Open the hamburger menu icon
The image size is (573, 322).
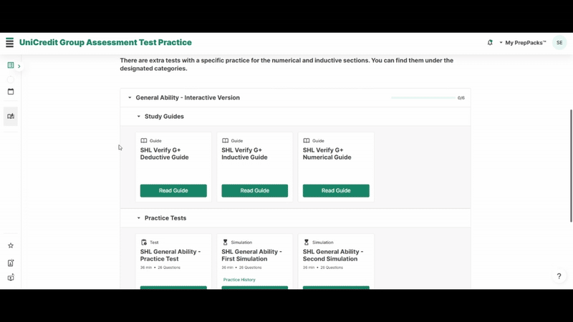(9, 43)
